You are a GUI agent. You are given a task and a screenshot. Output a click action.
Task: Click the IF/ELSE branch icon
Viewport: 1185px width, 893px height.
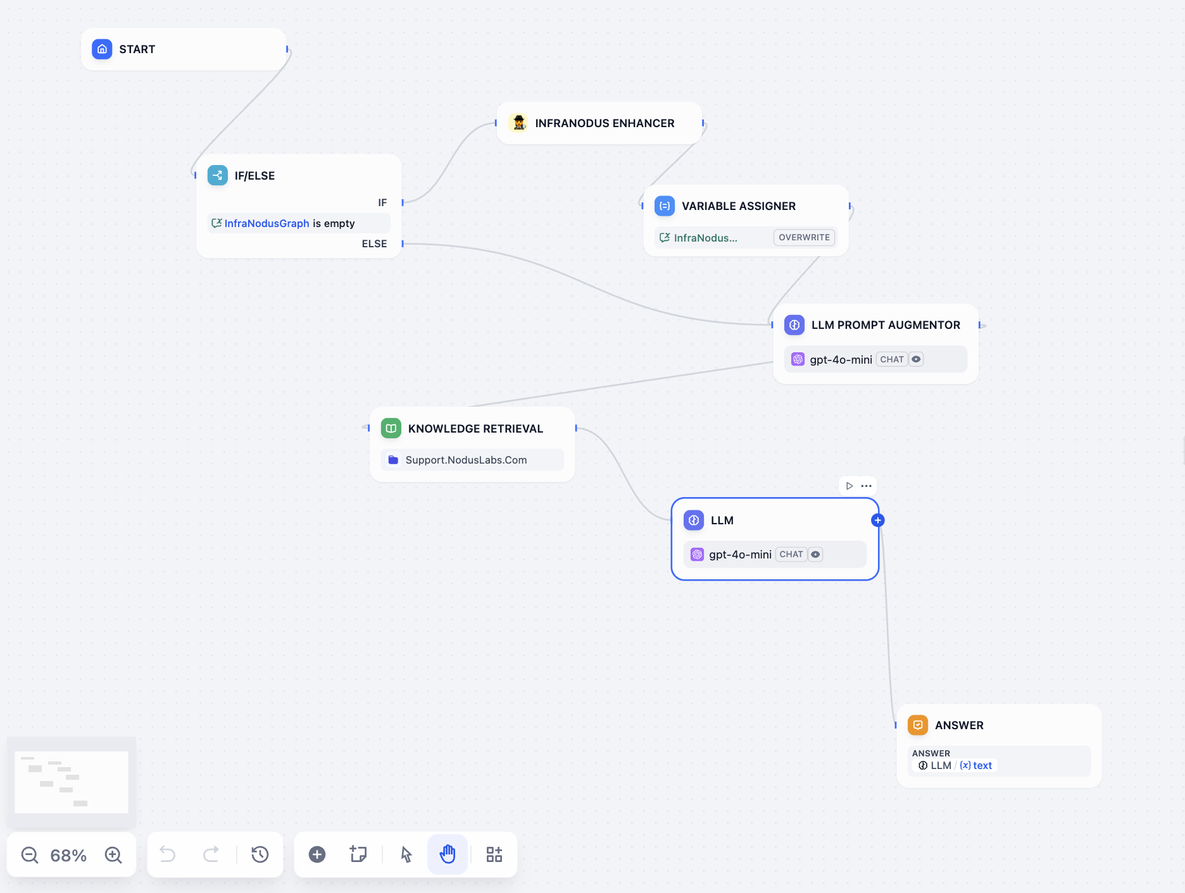(218, 175)
